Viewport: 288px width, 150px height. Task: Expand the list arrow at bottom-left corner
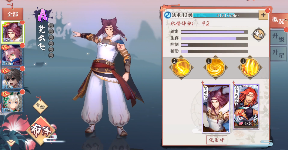11,142
